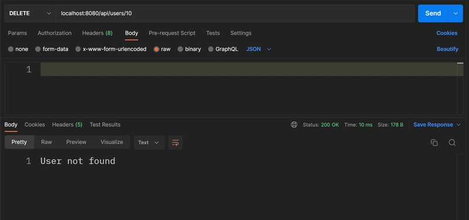Select the binary body radio button
The image size is (469, 220).
[x=180, y=49]
